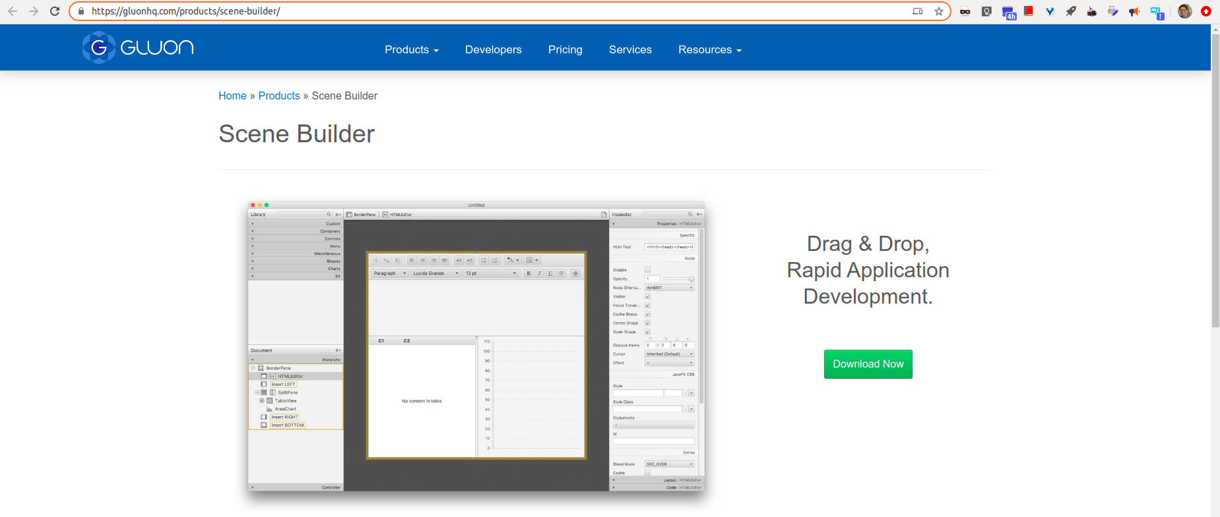1220x517 pixels.
Task: Click the Scene Builder breadcrumb text
Action: (344, 96)
